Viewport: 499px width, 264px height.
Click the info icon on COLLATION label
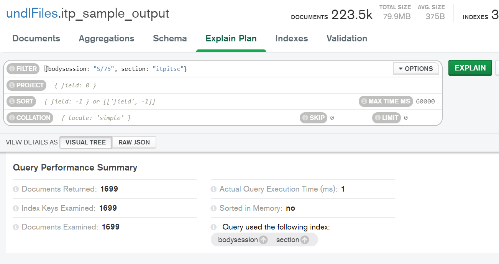pos(12,118)
